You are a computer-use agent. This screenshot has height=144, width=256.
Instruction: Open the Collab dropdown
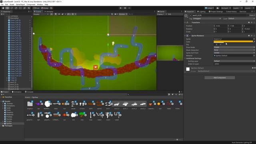(x=209, y=8)
